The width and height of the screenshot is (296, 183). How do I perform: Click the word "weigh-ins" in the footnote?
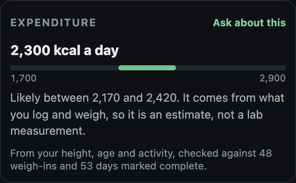33,166
